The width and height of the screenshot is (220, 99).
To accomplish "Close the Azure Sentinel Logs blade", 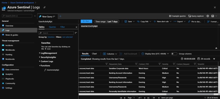I will (215, 7).
